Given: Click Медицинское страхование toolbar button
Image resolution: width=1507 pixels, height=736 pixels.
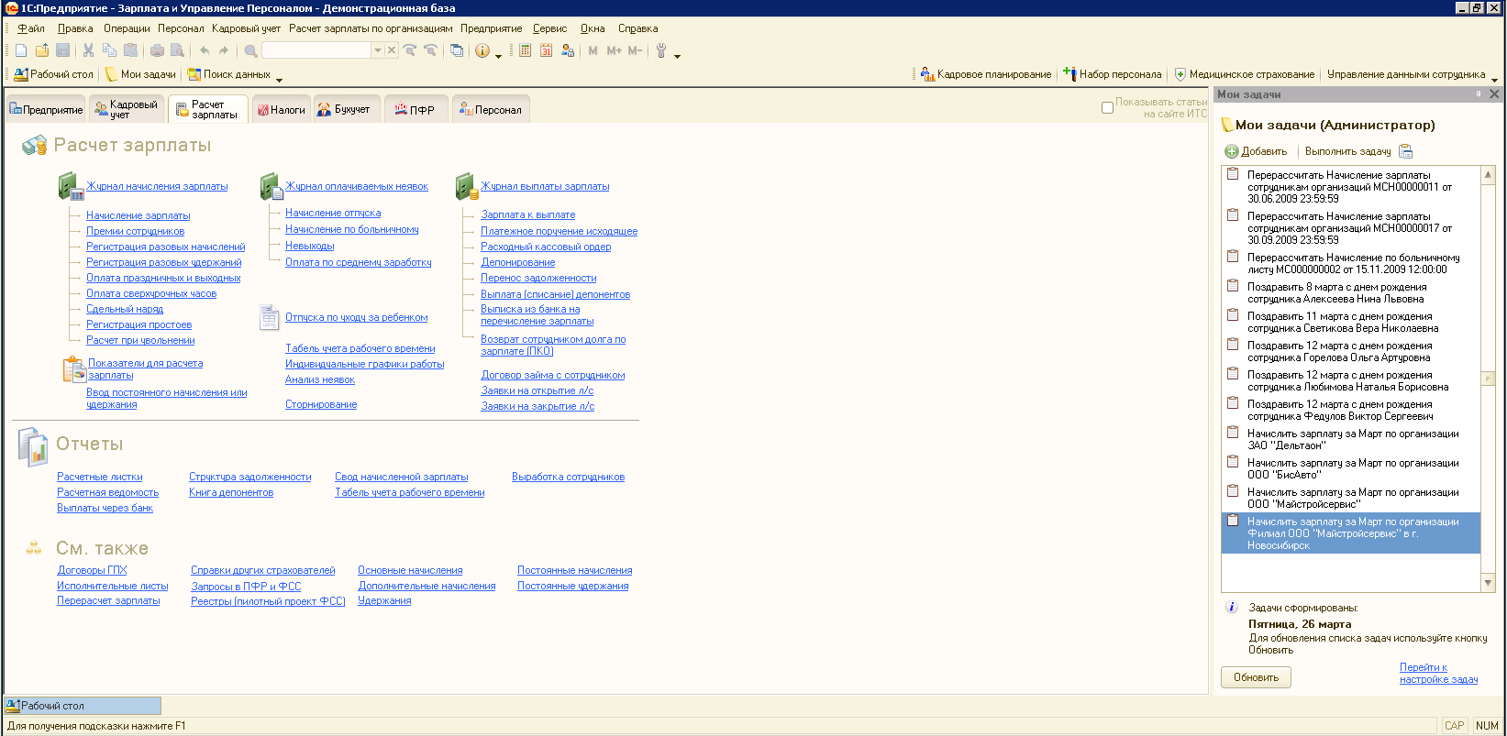Looking at the screenshot, I should click(x=1245, y=74).
